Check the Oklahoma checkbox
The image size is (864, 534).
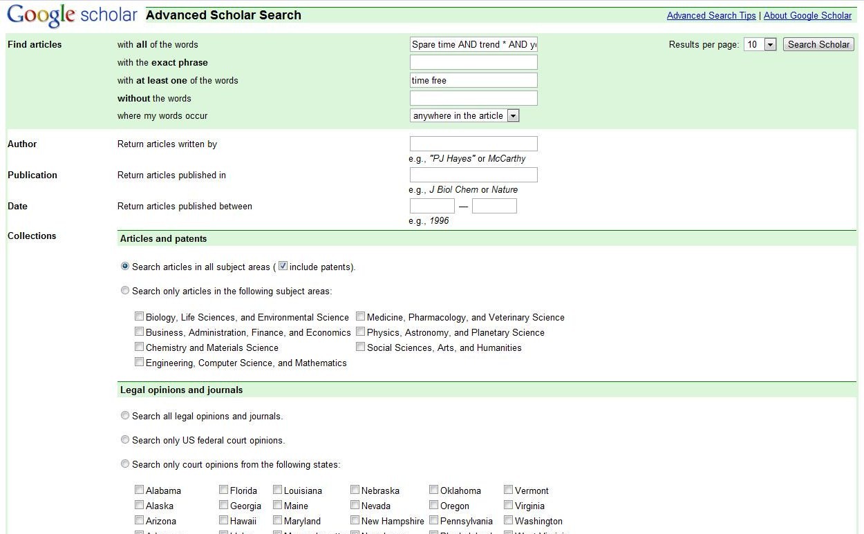[434, 490]
